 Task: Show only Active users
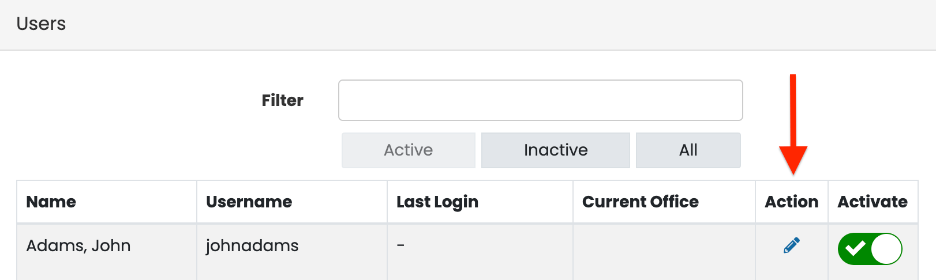[409, 150]
